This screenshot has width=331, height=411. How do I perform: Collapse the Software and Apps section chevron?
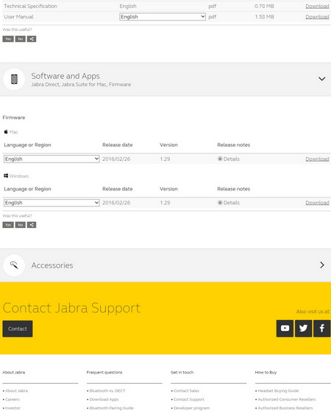(x=322, y=79)
